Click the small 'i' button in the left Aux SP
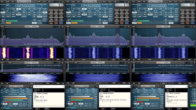Screen dimensions: 196x110 click(x=43, y=83)
